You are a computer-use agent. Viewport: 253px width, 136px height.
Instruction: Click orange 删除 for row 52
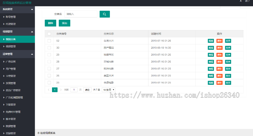pyautogui.click(x=219, y=41)
